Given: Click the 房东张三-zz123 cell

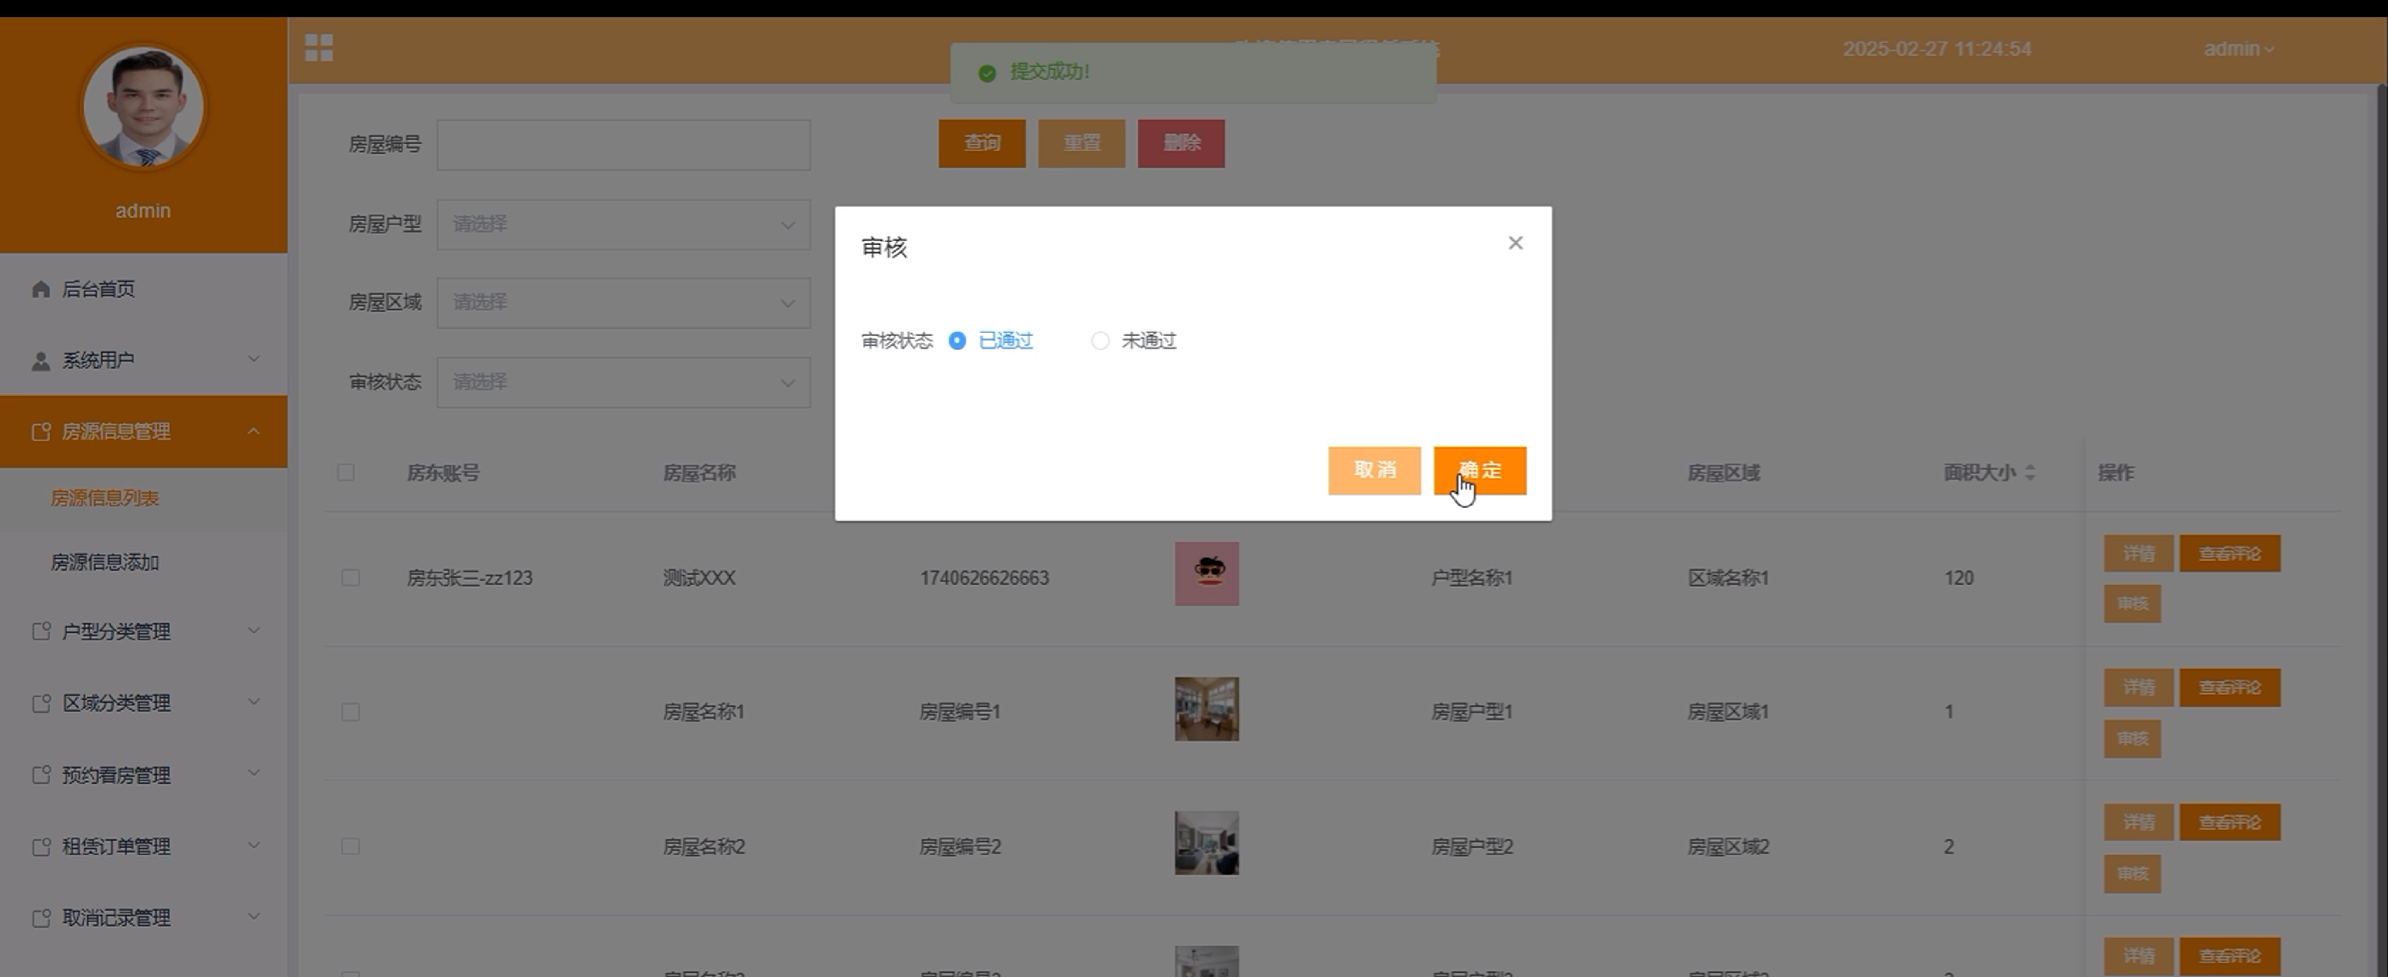Looking at the screenshot, I should (470, 577).
